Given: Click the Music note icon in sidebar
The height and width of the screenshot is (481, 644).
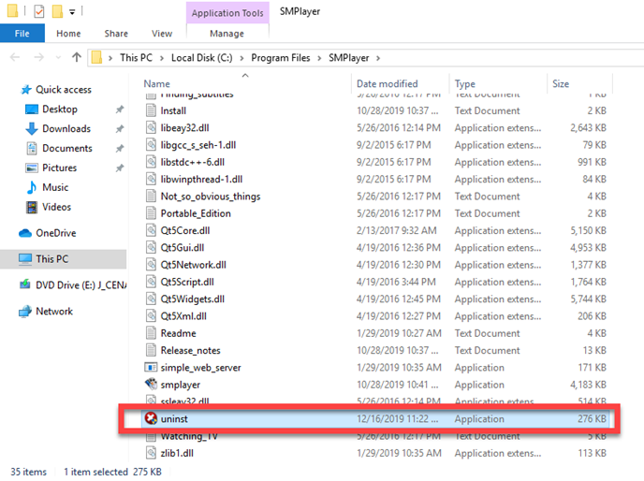Looking at the screenshot, I should (x=32, y=187).
